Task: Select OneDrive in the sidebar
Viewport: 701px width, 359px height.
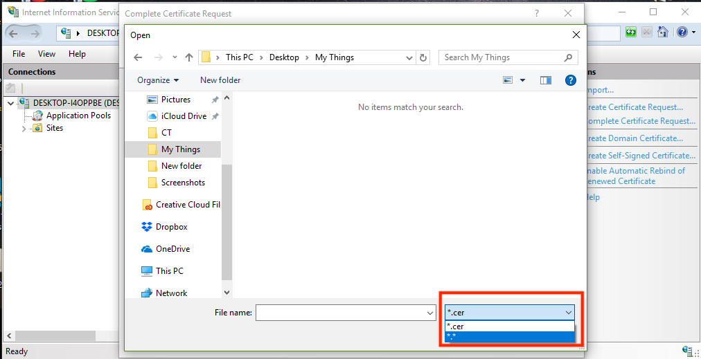Action: 172,249
